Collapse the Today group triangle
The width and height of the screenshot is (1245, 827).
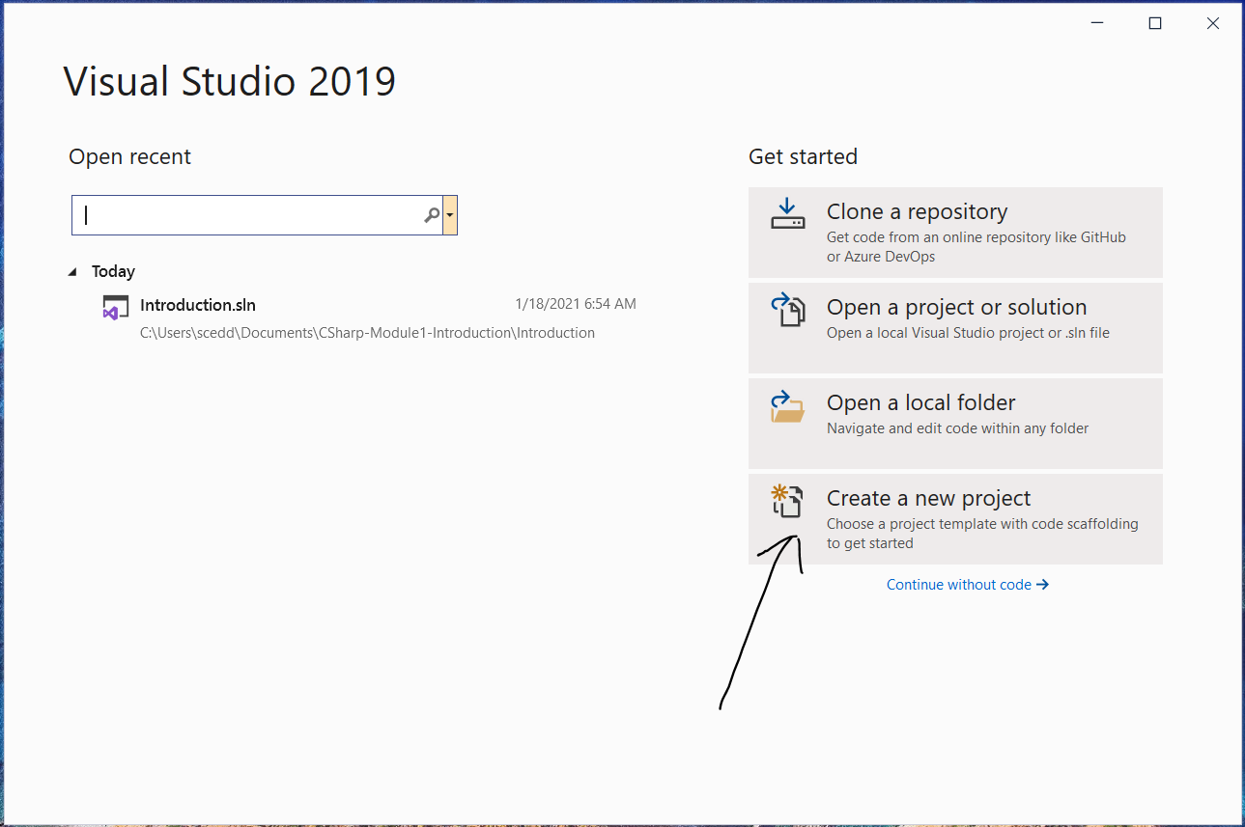click(72, 272)
